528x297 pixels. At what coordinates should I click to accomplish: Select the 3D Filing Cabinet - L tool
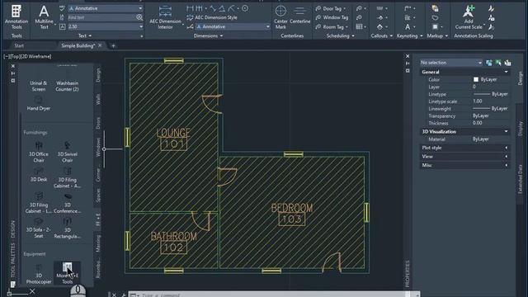pos(39,203)
